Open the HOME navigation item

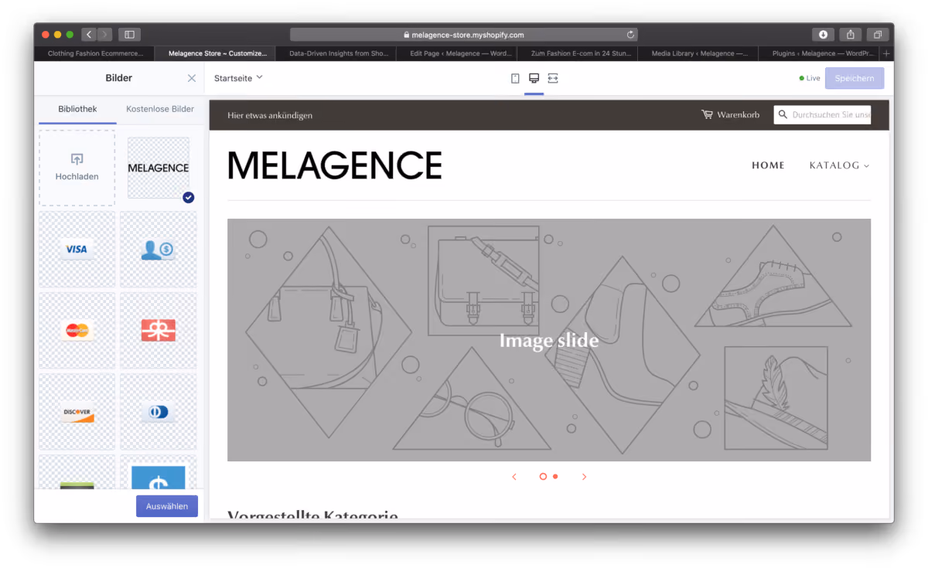tap(768, 165)
